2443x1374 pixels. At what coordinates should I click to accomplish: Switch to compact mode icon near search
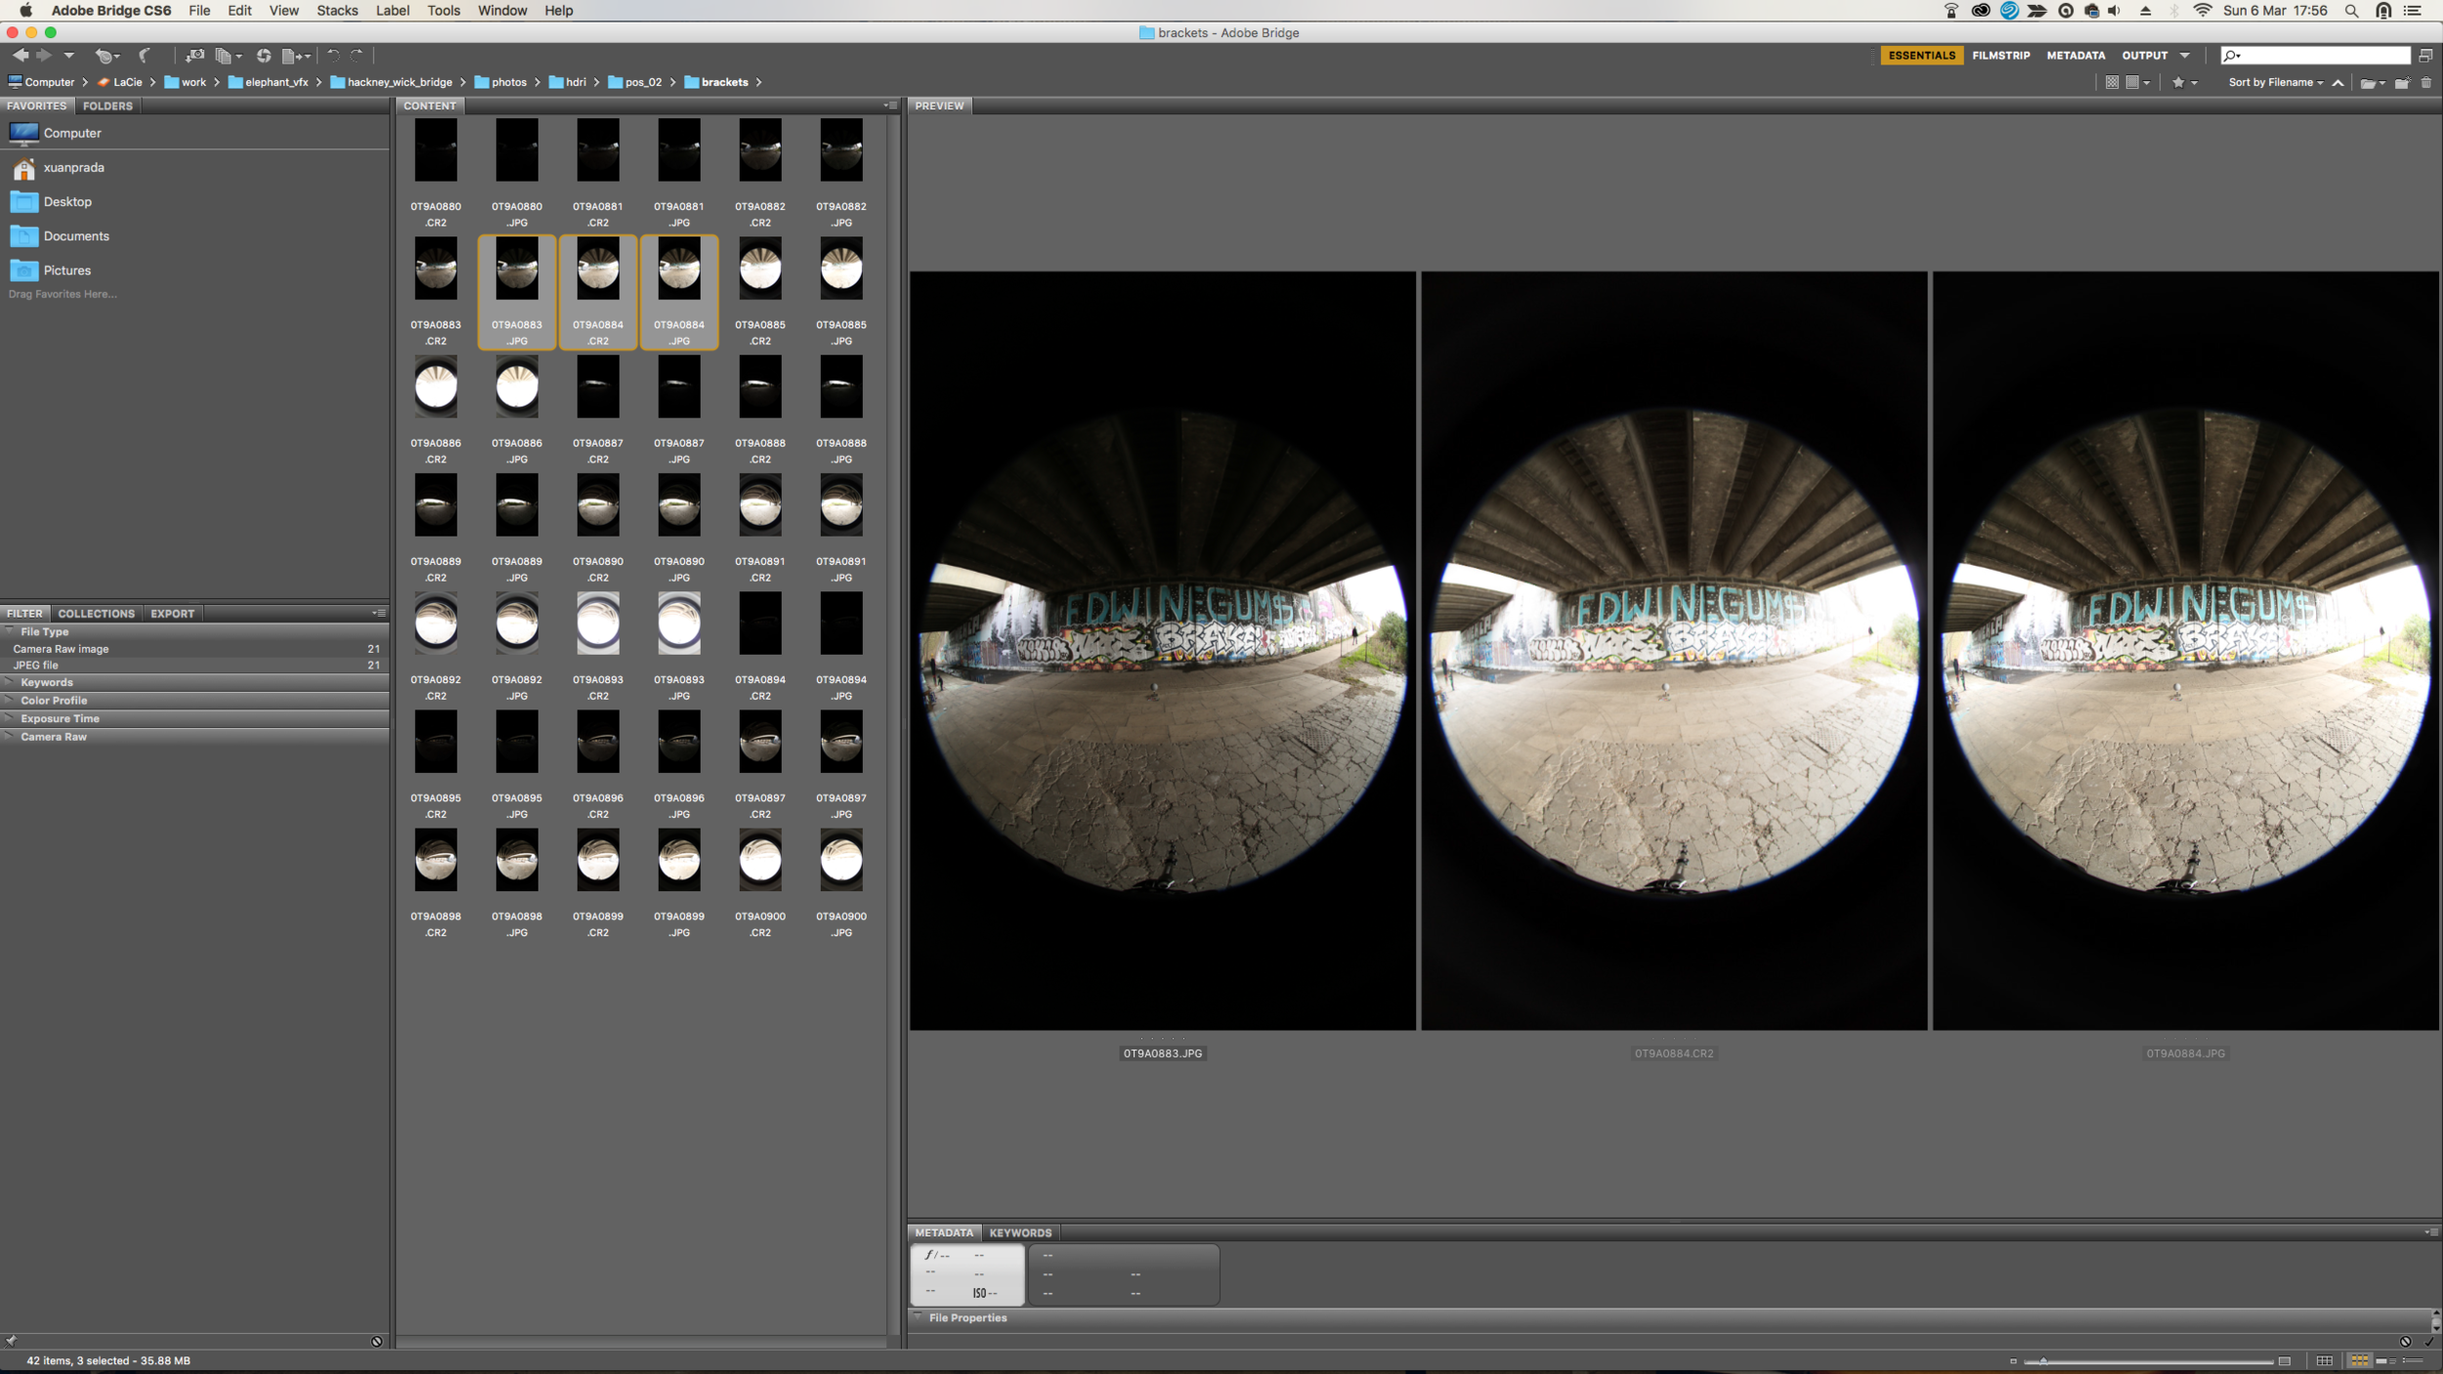click(2426, 56)
